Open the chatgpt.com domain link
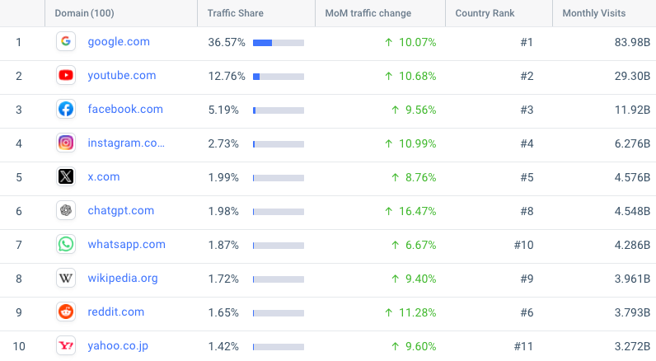Image resolution: width=656 pixels, height=361 pixels. (x=121, y=210)
